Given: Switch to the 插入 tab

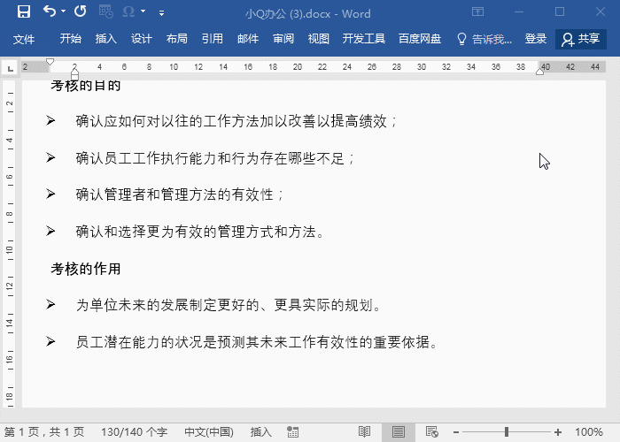Looking at the screenshot, I should (105, 39).
